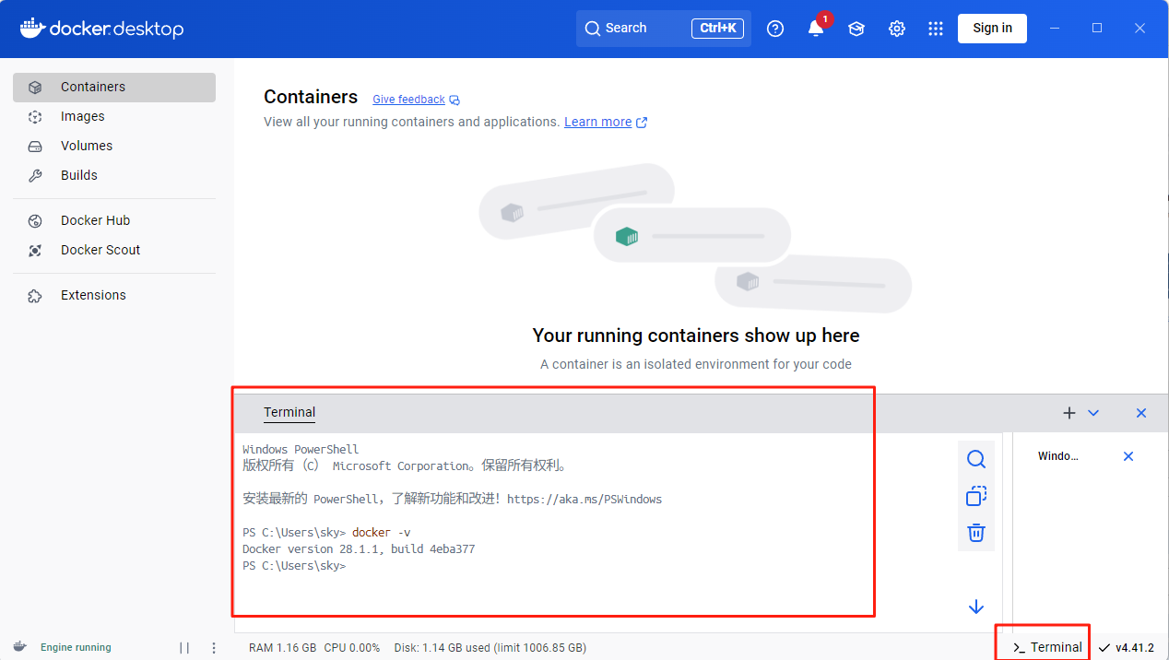The width and height of the screenshot is (1169, 660).
Task: Open the Learning center graduation cap icon
Action: tap(856, 29)
